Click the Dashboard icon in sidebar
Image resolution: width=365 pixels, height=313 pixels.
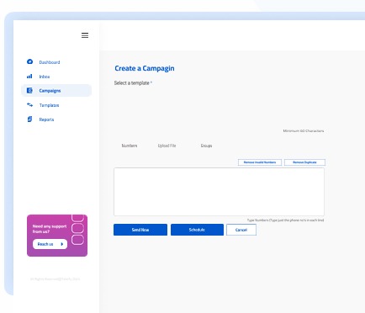(29, 61)
